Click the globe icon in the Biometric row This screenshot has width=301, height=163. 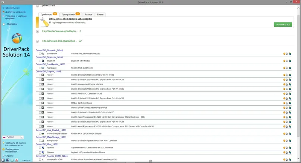(x=290, y=54)
